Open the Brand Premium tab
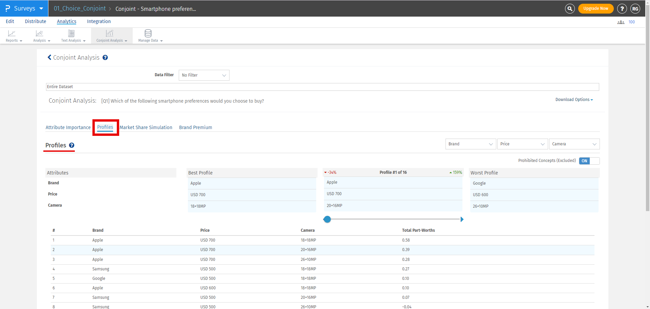 (195, 127)
